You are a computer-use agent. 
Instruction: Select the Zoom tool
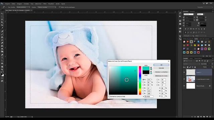click(2, 70)
